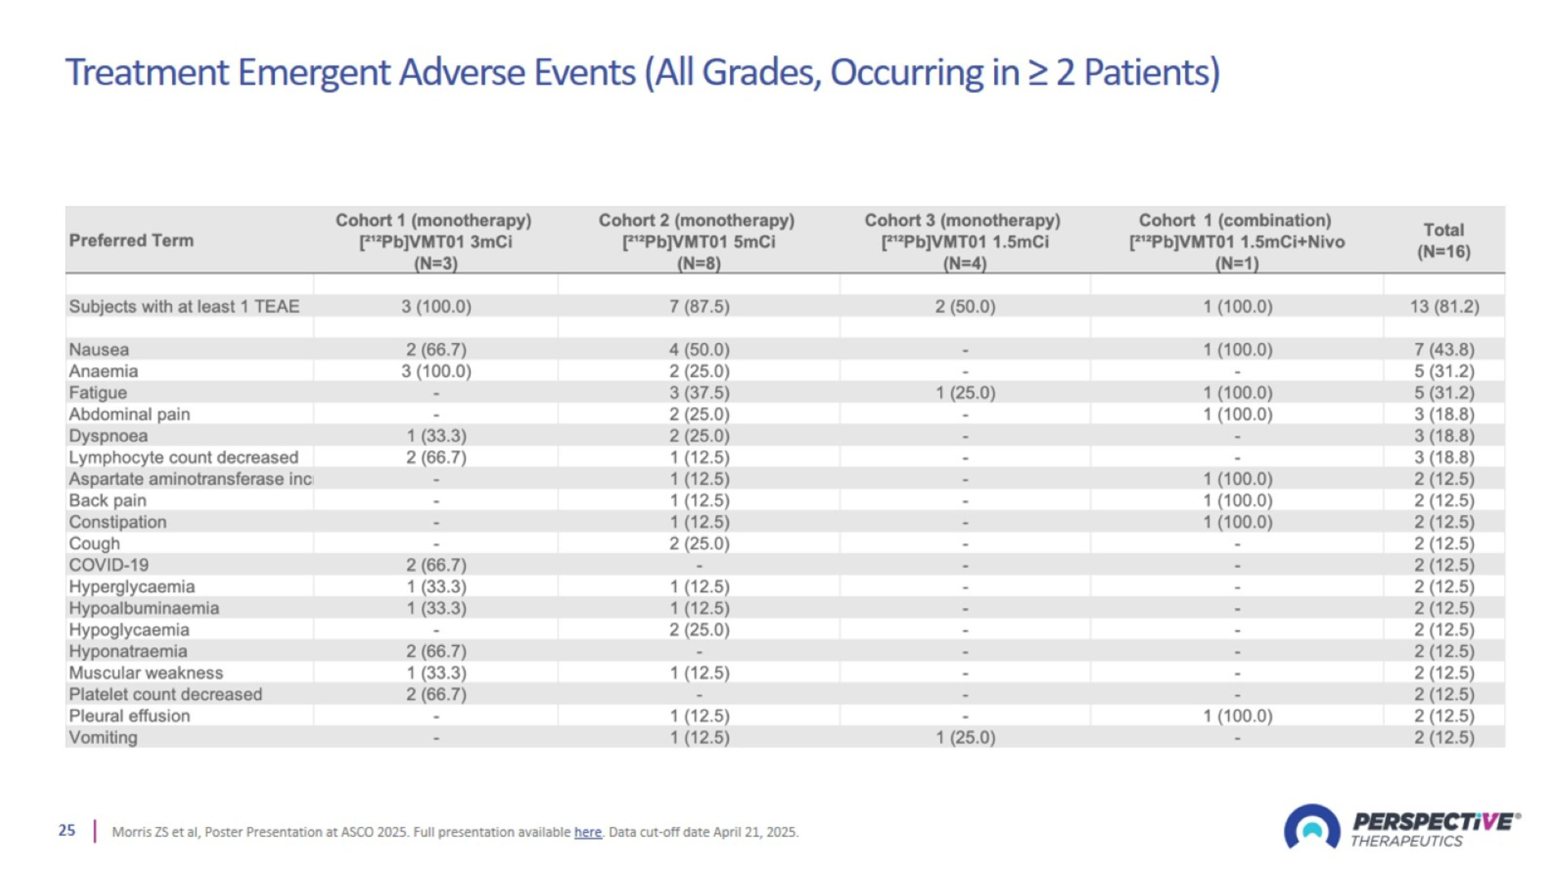The height and width of the screenshot is (880, 1566).
Task: Click the Cohort 1 (combination) column header
Action: pos(1236,241)
